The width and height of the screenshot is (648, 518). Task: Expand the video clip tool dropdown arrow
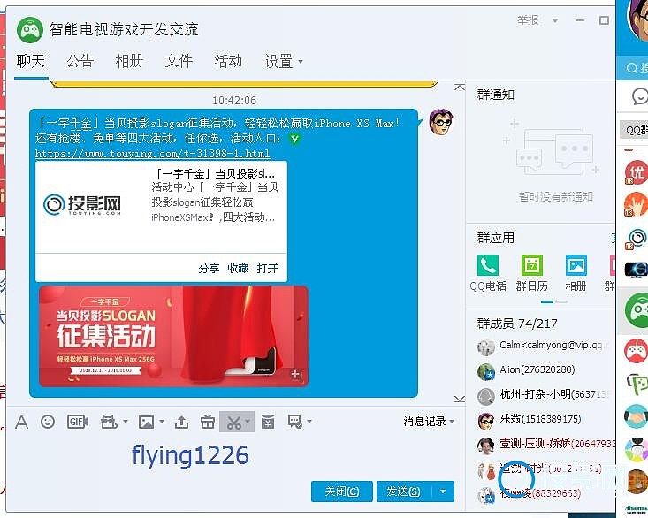click(125, 422)
